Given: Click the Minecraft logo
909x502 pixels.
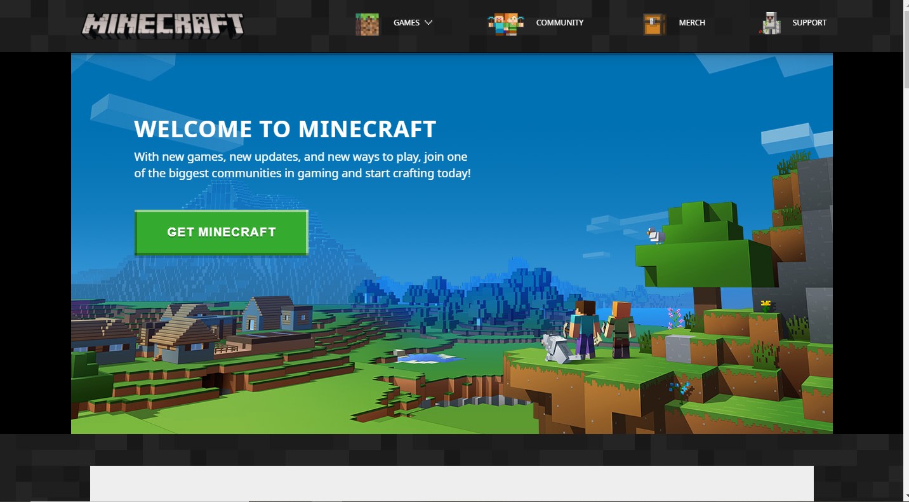Looking at the screenshot, I should 163,25.
